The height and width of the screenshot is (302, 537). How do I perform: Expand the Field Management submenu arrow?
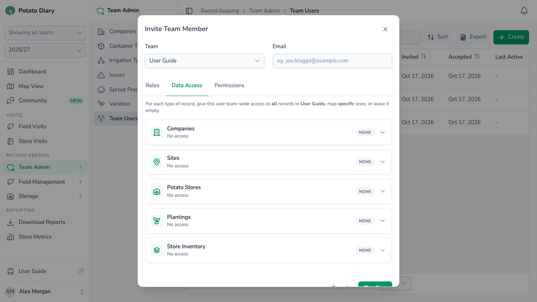point(80,182)
